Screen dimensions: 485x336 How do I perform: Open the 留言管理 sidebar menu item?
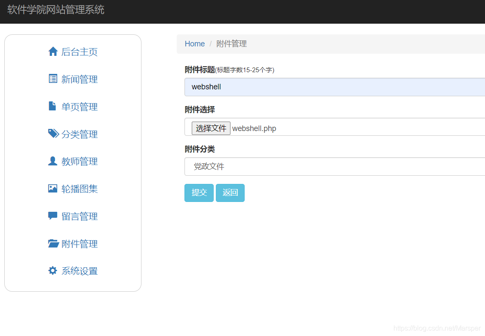79,217
